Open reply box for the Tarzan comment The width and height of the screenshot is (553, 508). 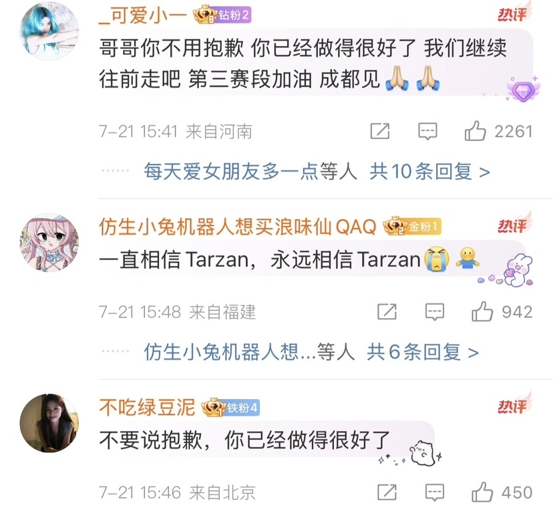435,312
